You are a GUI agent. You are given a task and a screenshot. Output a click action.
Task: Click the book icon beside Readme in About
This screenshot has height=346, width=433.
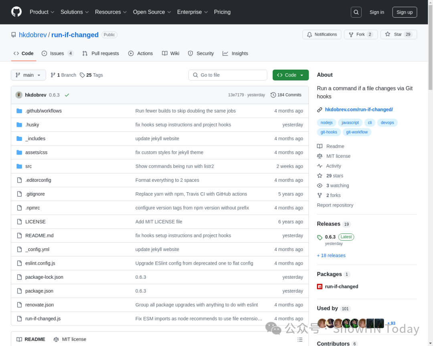pos(320,146)
